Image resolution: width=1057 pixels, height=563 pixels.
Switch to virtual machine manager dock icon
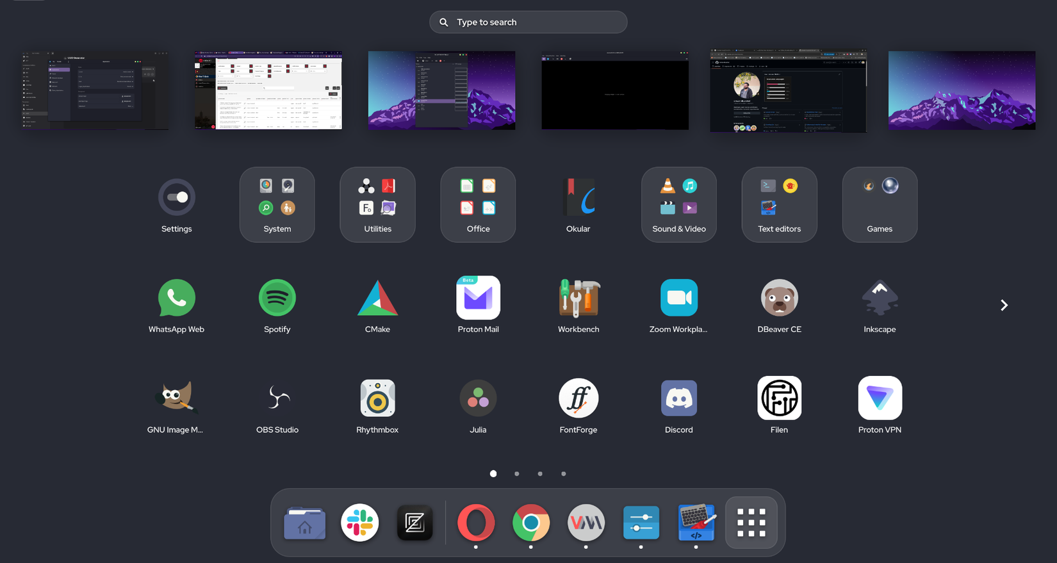pos(586,523)
